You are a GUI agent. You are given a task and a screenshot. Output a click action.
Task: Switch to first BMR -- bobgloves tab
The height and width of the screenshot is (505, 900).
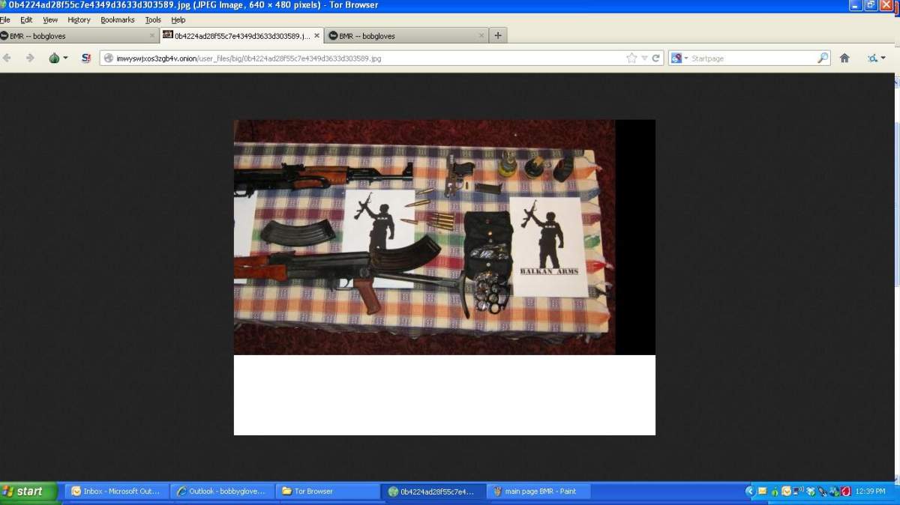tap(75, 35)
